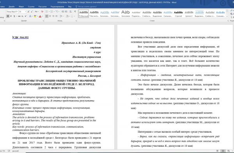Open the Вид ribbon tab

(70, 7)
